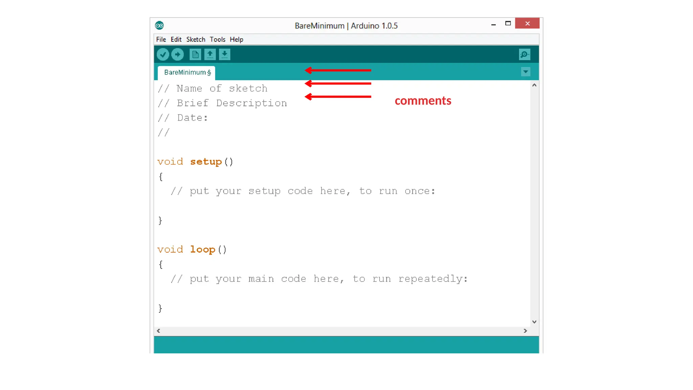Screen dimensions: 693x390
Task: Open the Edit menu
Action: point(176,39)
